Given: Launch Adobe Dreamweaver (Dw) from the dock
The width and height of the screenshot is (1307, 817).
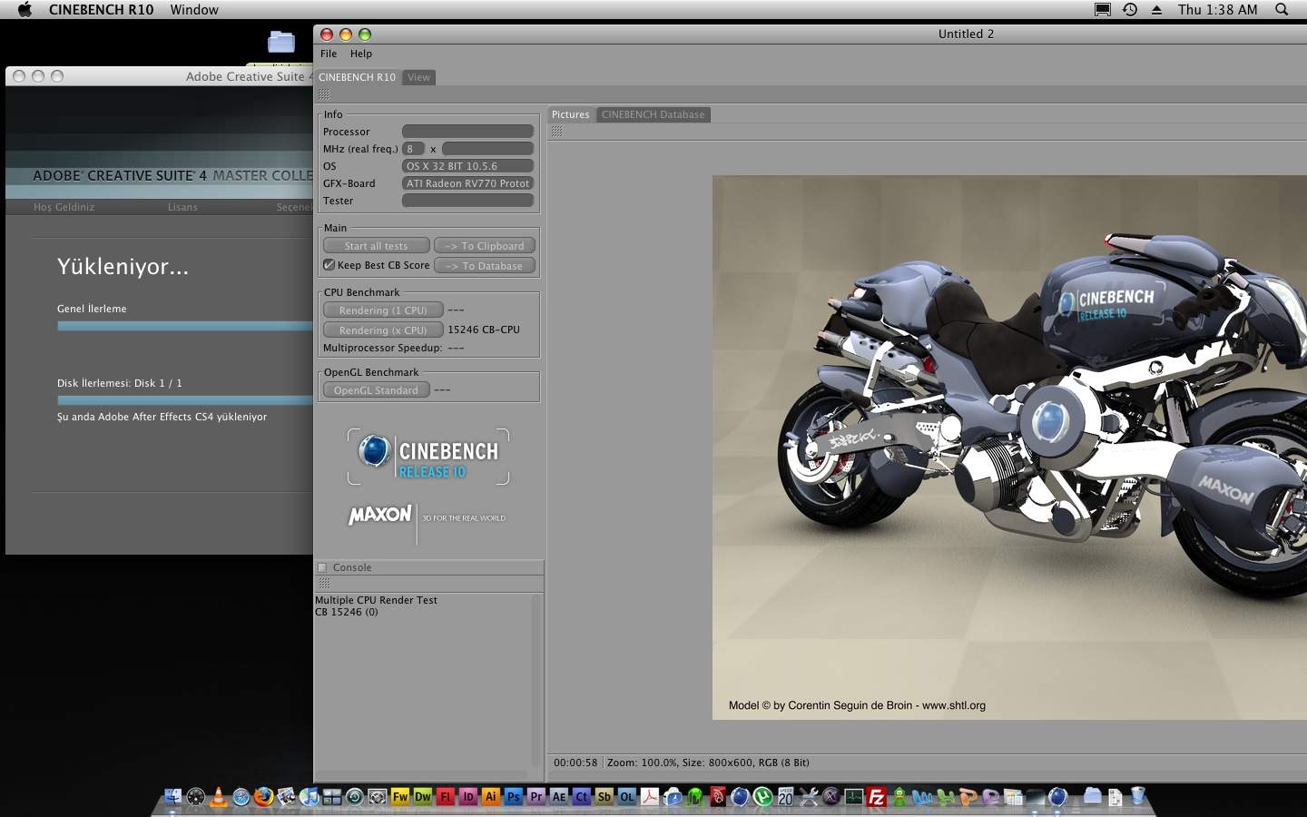Looking at the screenshot, I should (422, 797).
